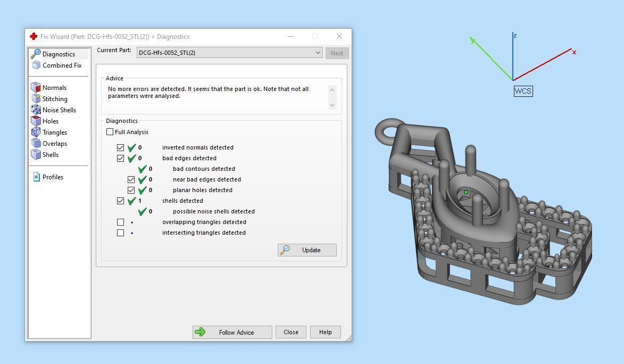Minimize the Fix Wizard window

[291, 36]
